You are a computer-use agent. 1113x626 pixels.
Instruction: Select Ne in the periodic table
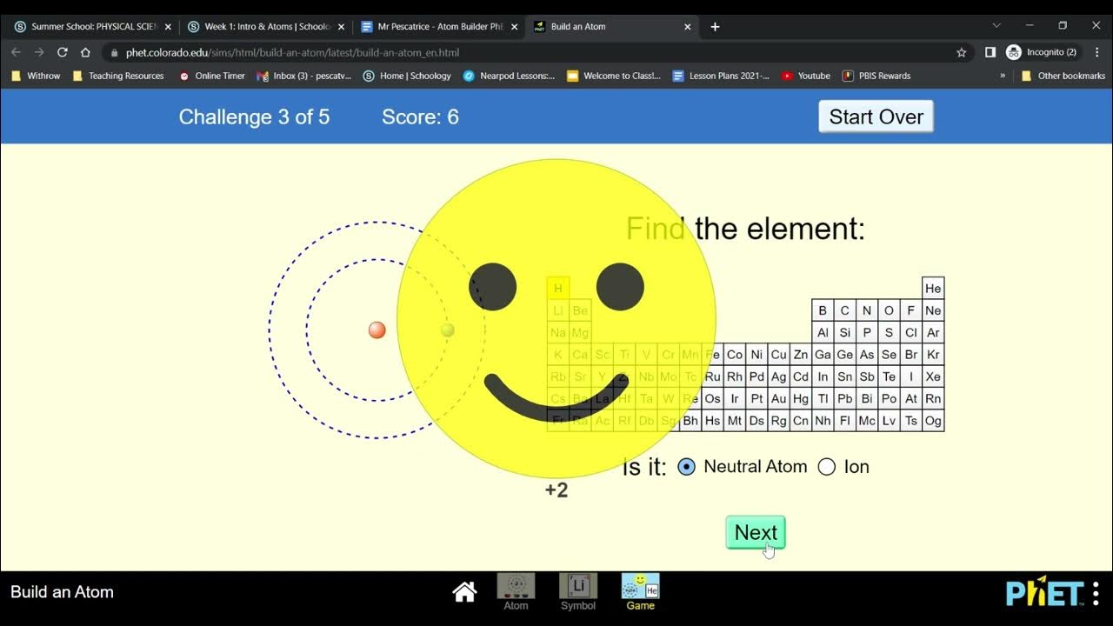[933, 310]
